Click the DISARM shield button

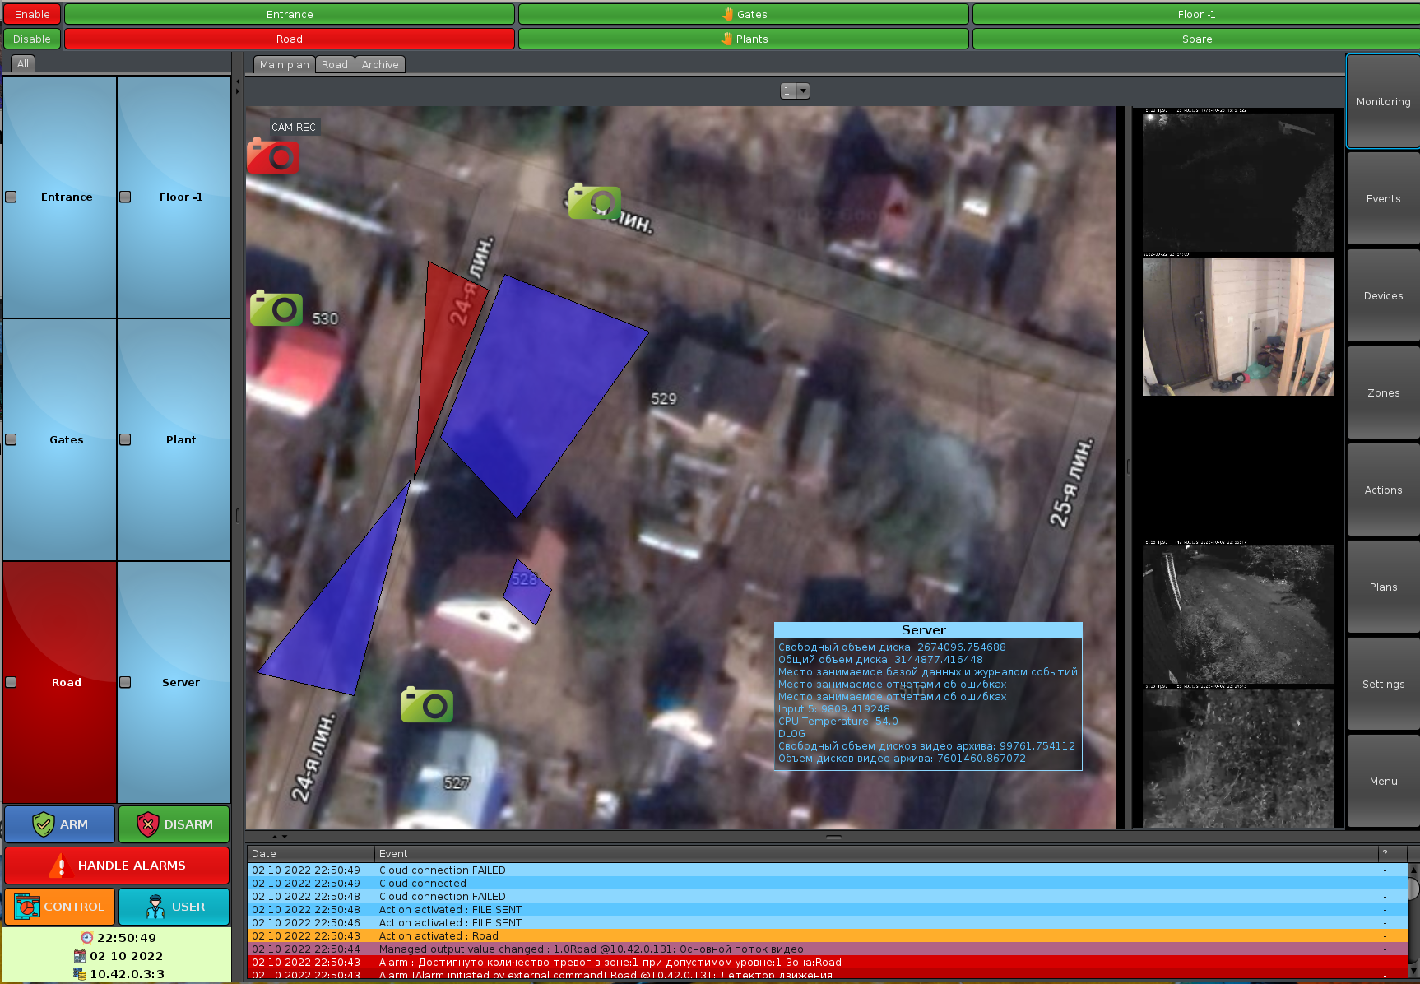[174, 824]
